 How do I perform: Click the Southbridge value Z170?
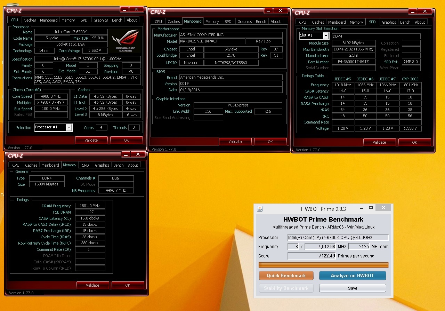pos(231,55)
